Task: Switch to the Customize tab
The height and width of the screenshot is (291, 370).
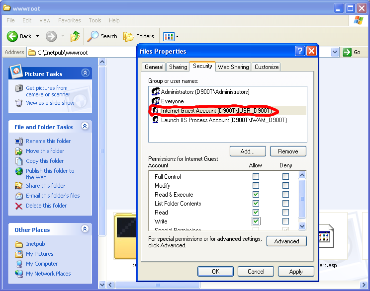Action: pyautogui.click(x=267, y=67)
